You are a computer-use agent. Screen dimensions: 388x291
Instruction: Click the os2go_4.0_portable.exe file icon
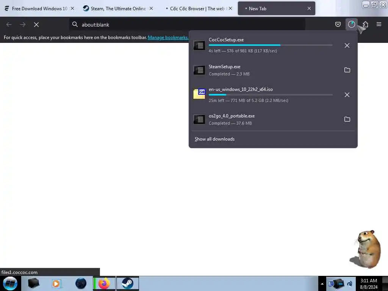point(199,119)
